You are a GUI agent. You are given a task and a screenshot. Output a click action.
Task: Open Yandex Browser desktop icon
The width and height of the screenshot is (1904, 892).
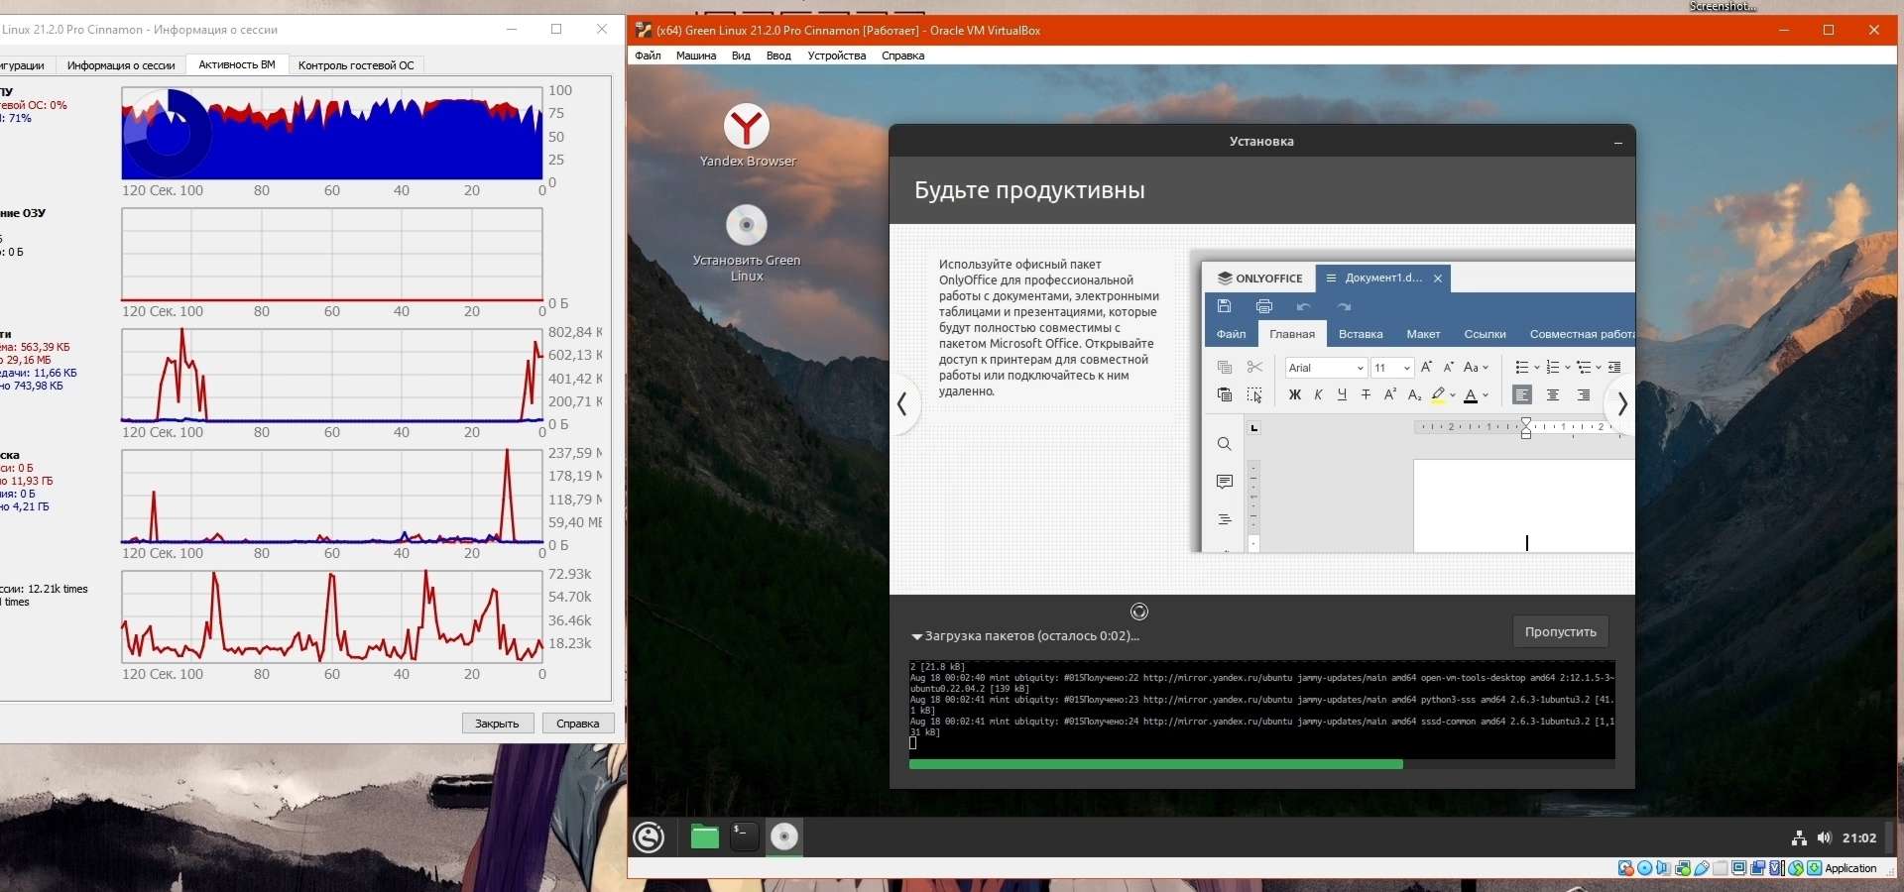pyautogui.click(x=747, y=136)
